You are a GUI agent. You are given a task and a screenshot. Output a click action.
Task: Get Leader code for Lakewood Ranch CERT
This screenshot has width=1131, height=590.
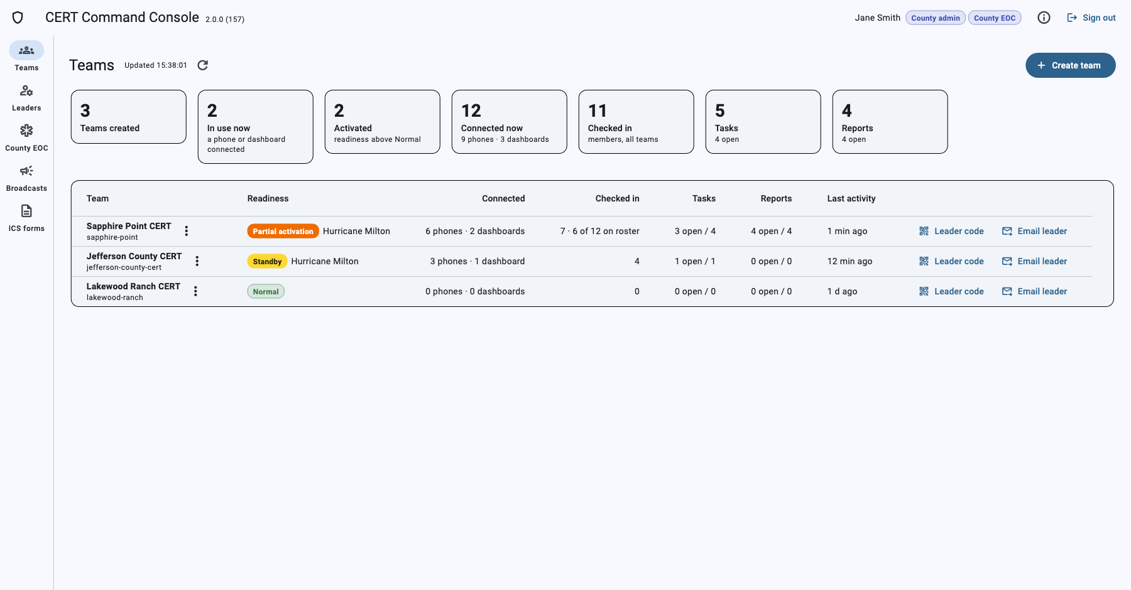tap(951, 291)
